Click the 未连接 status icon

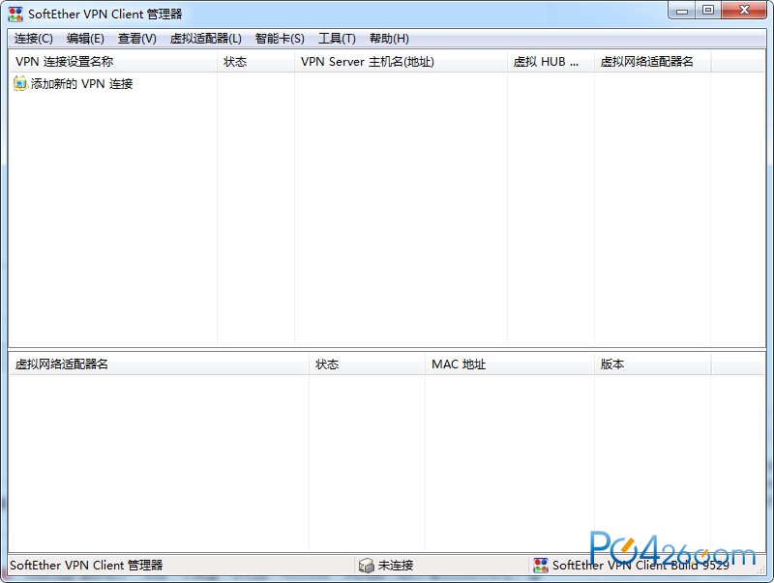click(367, 566)
